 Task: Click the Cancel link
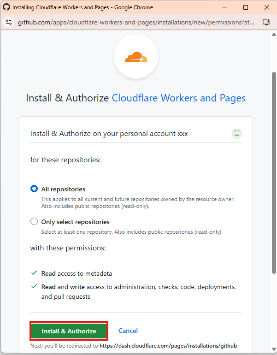point(128,331)
